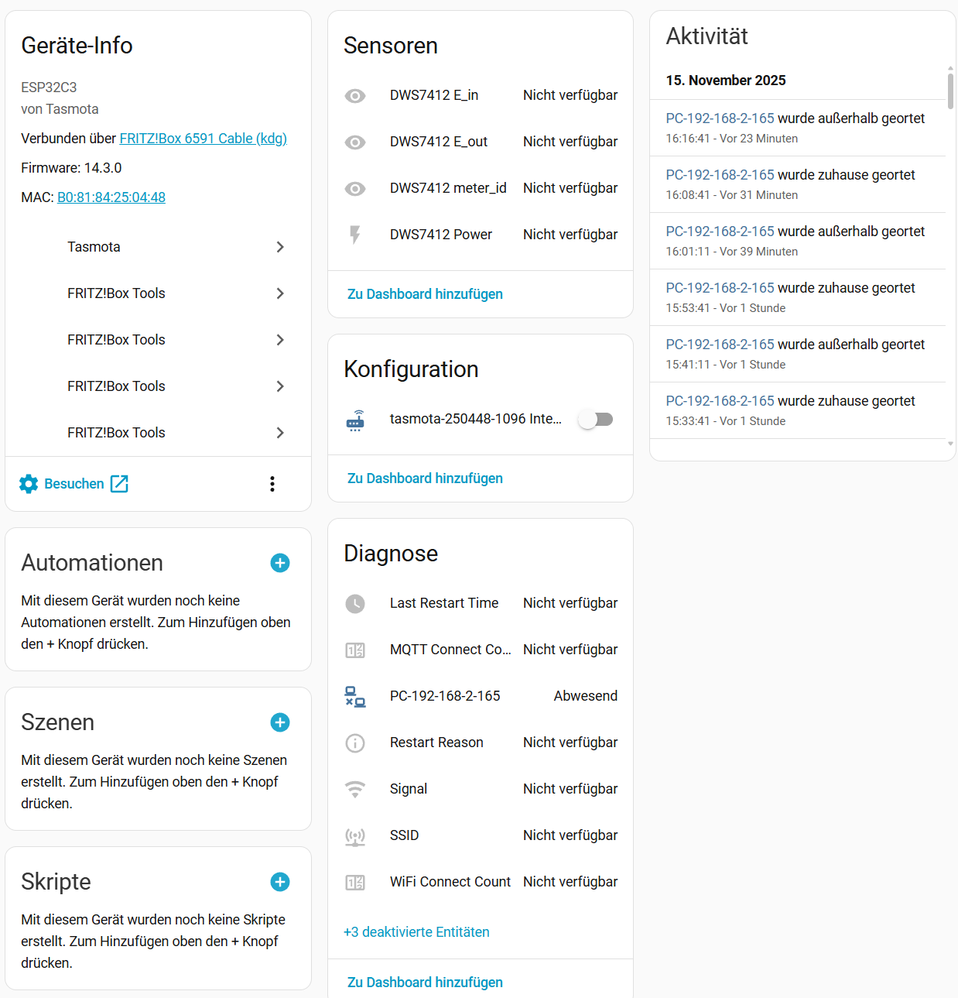
Task: Click the lightning icon for DWS7412 Power
Action: 355,235
